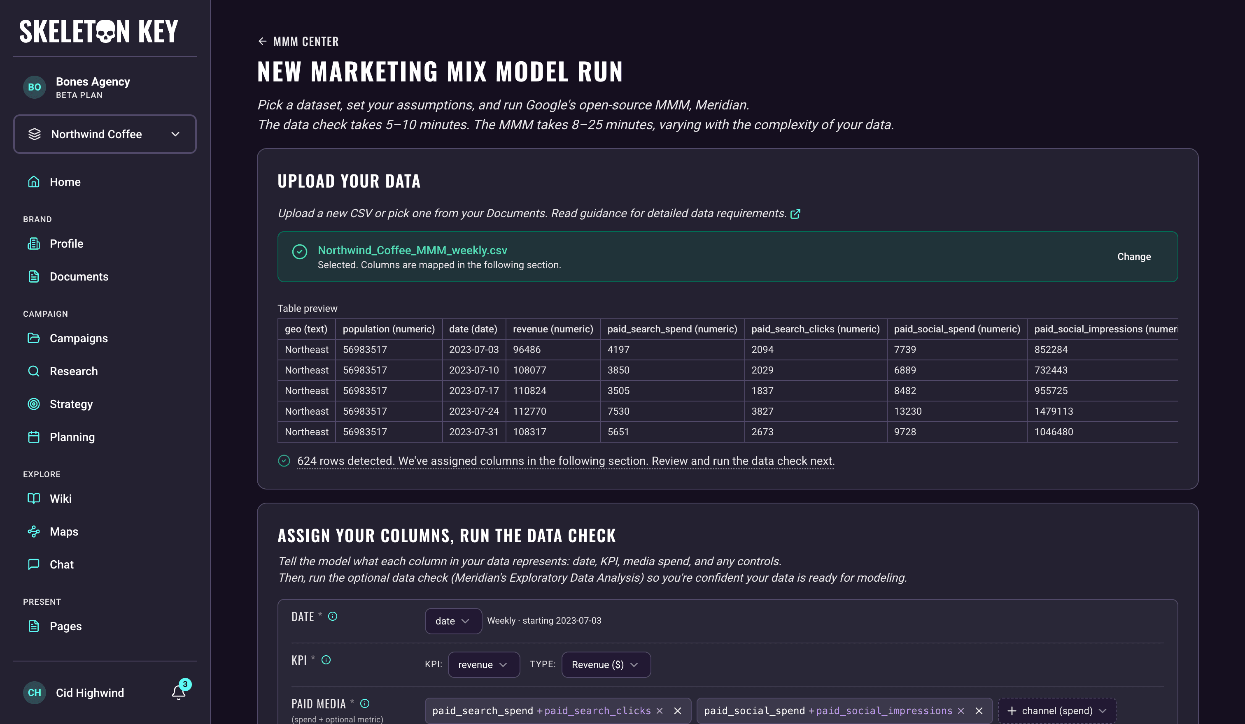Open the data requirements guidance external link

click(x=795, y=213)
